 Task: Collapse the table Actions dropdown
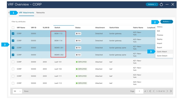coord(167,22)
